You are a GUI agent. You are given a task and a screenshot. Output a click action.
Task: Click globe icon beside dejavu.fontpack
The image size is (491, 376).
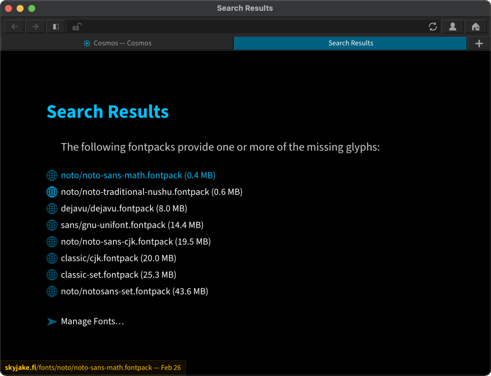(x=52, y=208)
